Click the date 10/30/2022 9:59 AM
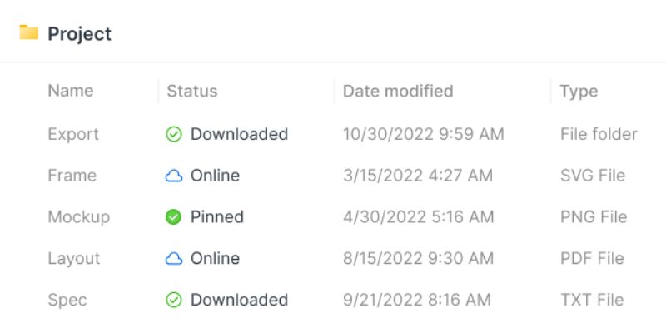The height and width of the screenshot is (333, 666). point(424,134)
